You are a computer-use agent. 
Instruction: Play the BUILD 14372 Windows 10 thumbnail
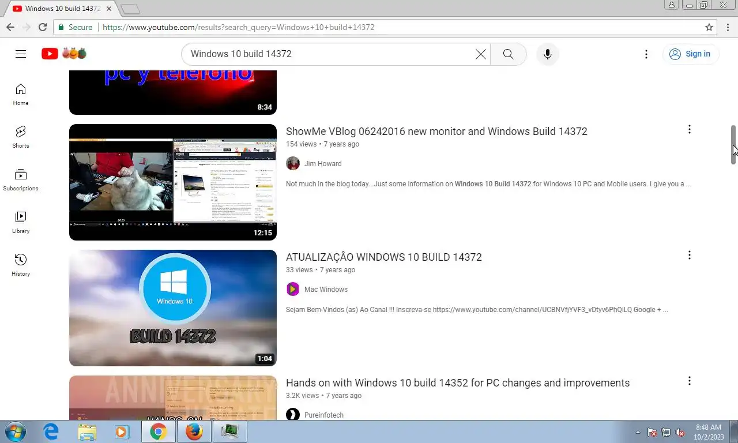click(x=173, y=308)
